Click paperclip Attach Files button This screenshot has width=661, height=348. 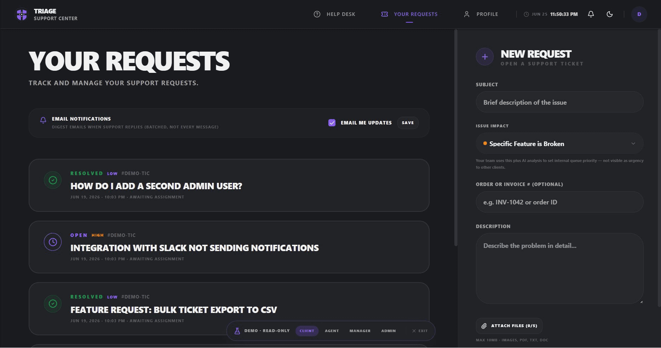coord(509,326)
